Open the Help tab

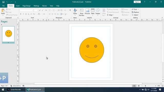(58, 6)
